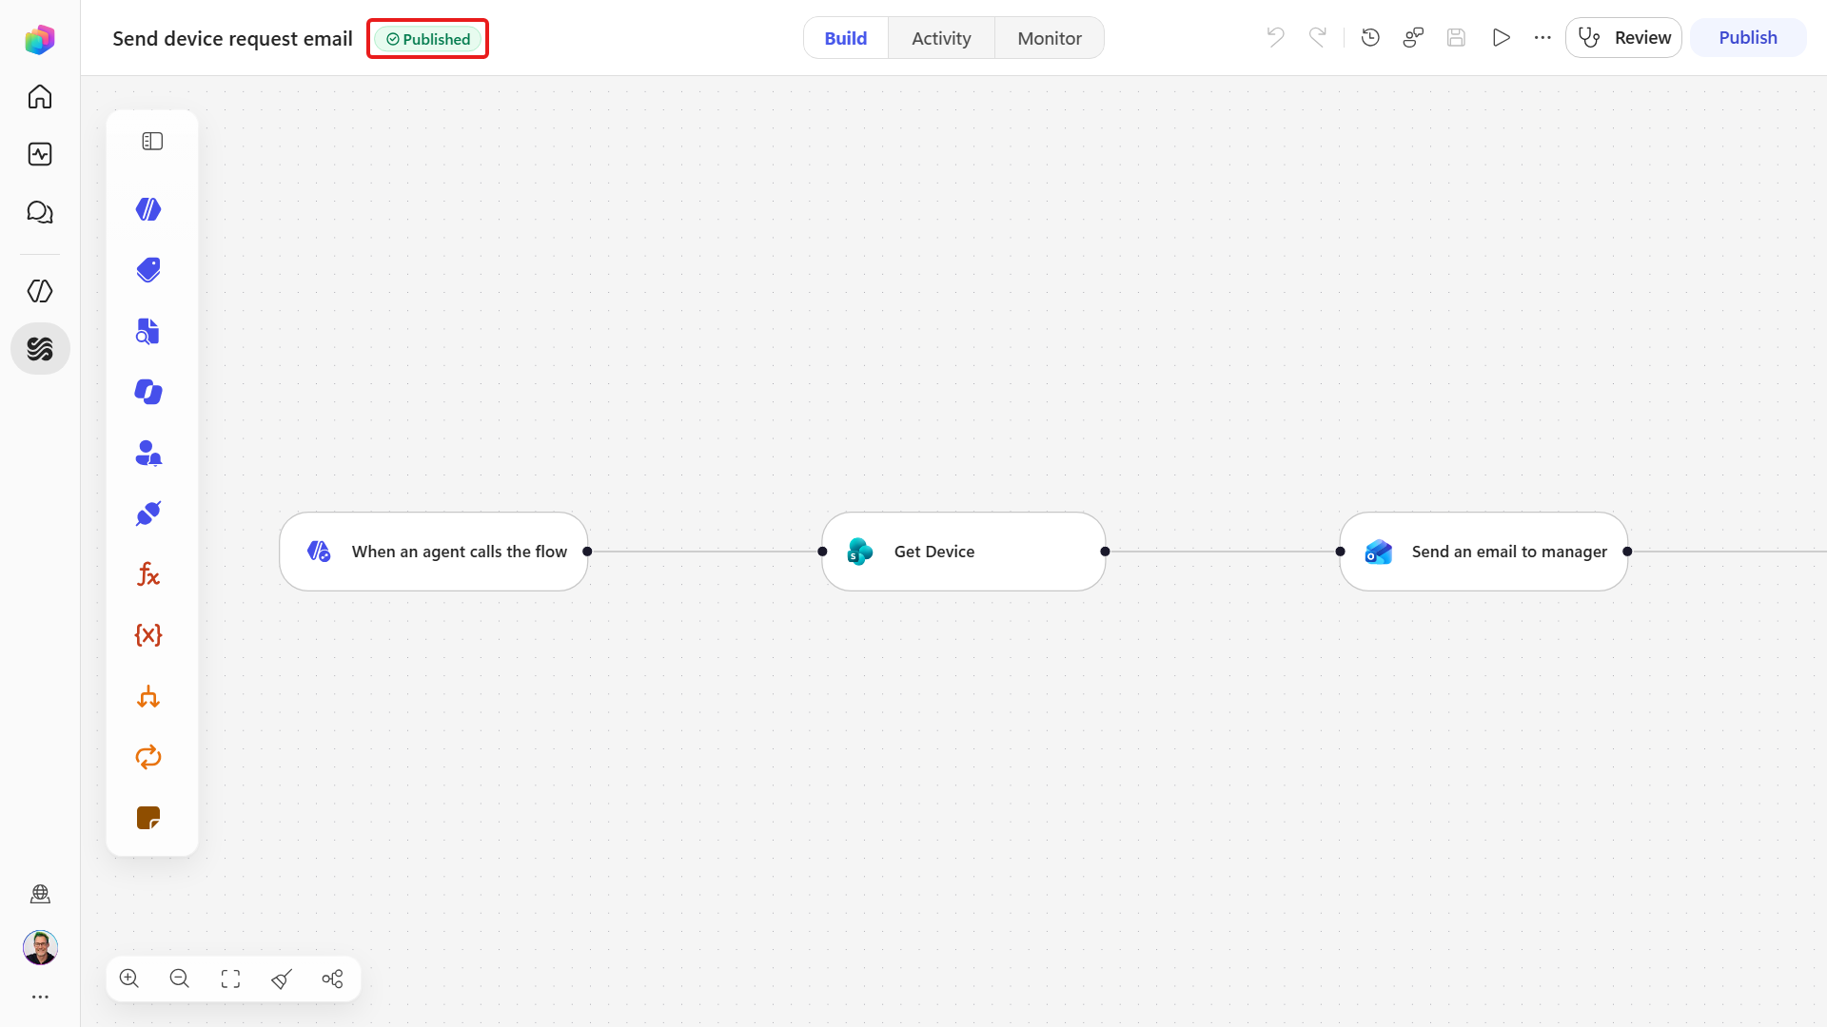1827x1027 pixels.
Task: Open the toolbar more options ellipsis
Action: click(1542, 37)
